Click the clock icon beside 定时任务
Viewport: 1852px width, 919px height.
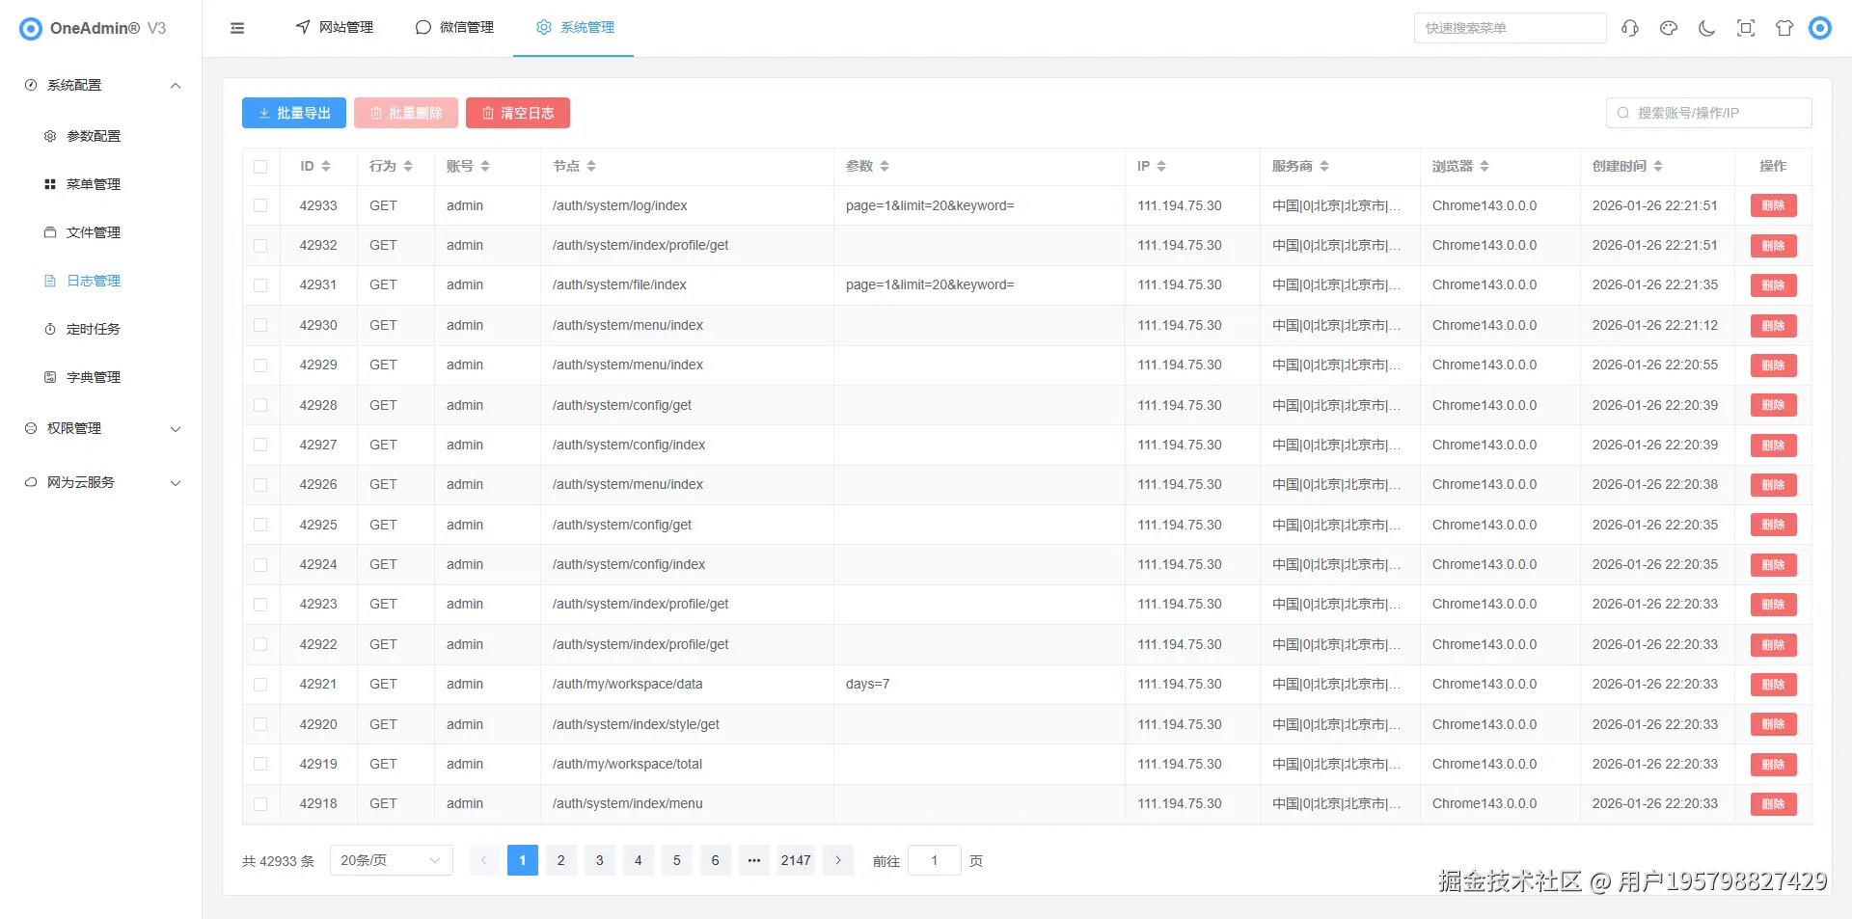[50, 329]
